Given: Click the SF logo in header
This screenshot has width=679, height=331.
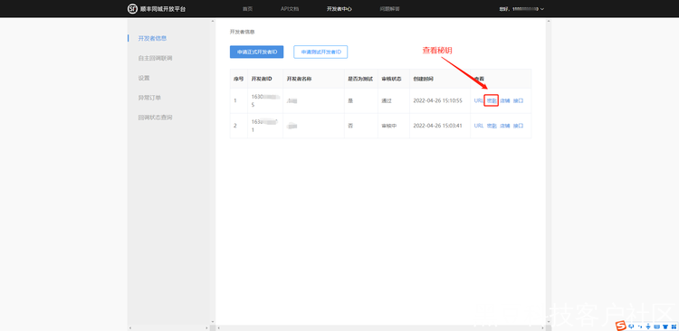Looking at the screenshot, I should pos(131,9).
